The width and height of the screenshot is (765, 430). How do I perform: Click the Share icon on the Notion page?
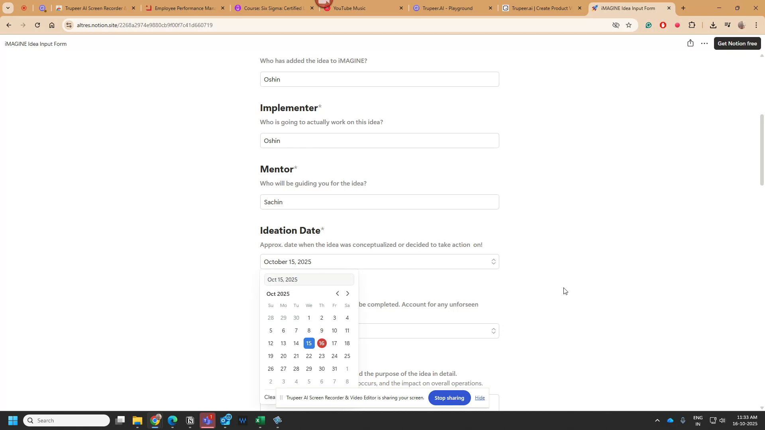690,43
